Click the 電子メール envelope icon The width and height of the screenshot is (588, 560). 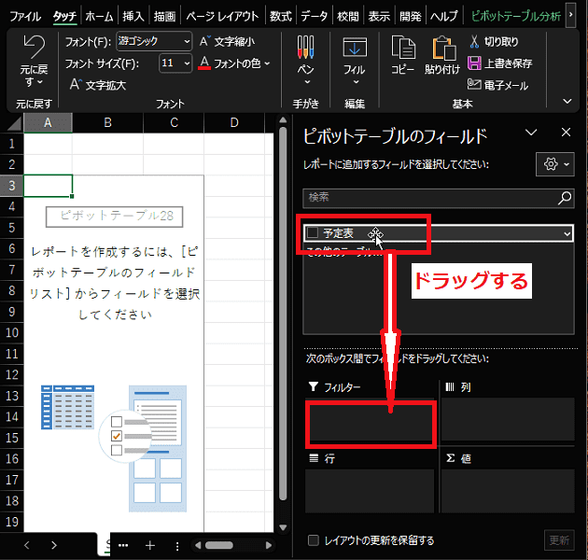(x=475, y=85)
